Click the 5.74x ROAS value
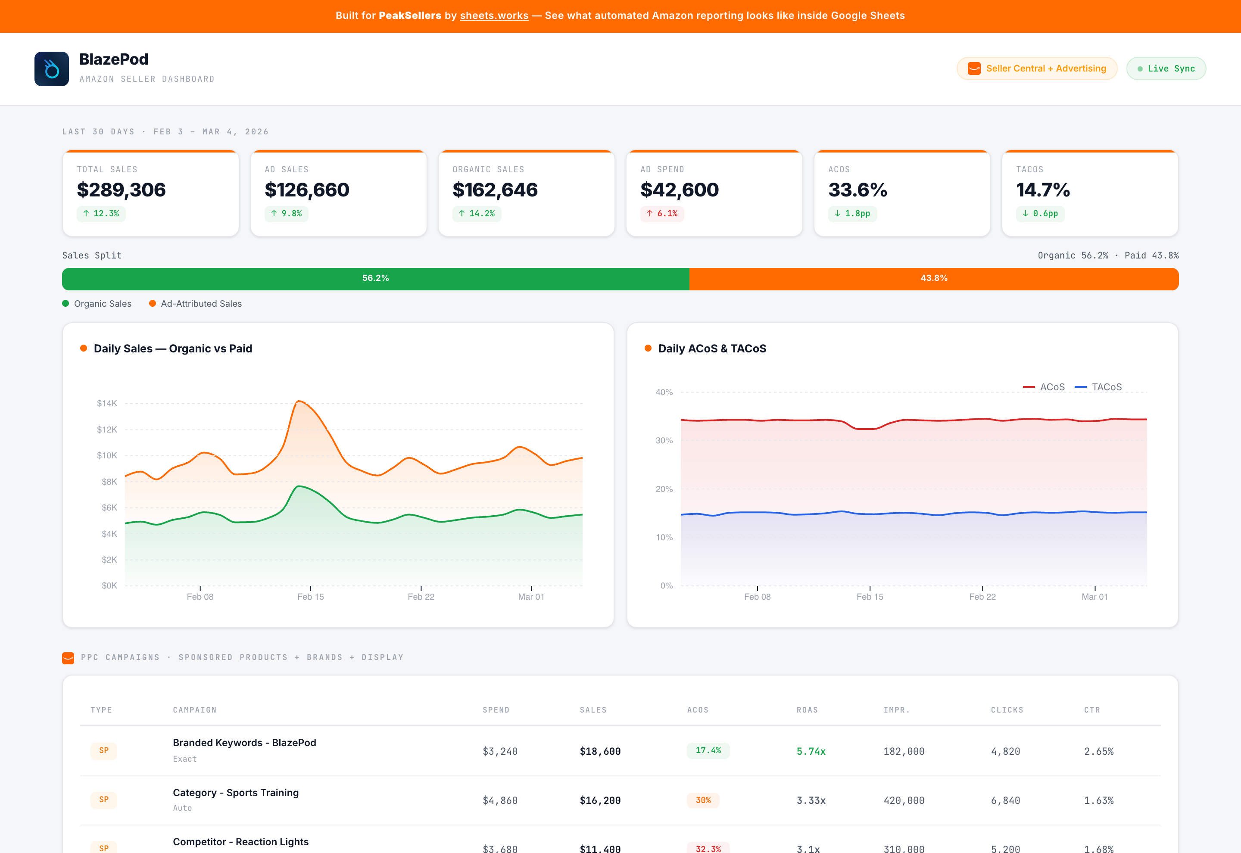The height and width of the screenshot is (853, 1241). click(811, 751)
